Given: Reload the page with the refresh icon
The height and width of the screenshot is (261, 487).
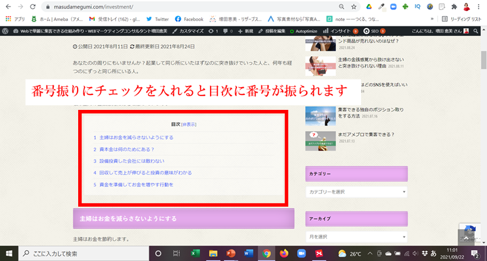Looking at the screenshot, I should [x=33, y=7].
